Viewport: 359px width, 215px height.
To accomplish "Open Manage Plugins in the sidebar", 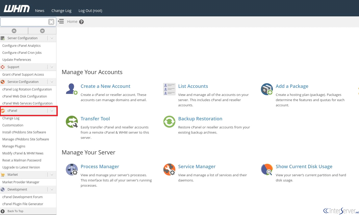I will 14,146.
